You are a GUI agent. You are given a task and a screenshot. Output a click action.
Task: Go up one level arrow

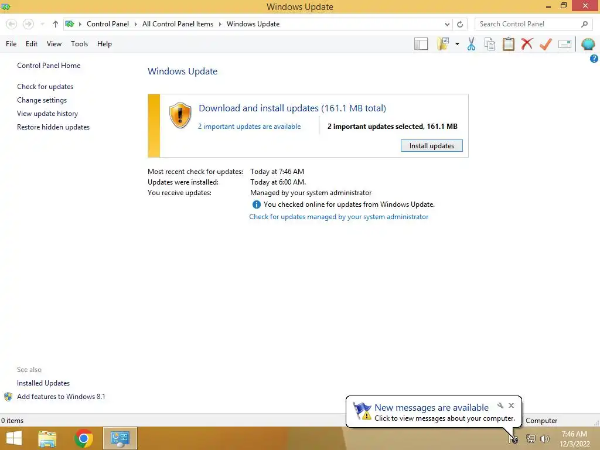(56, 24)
